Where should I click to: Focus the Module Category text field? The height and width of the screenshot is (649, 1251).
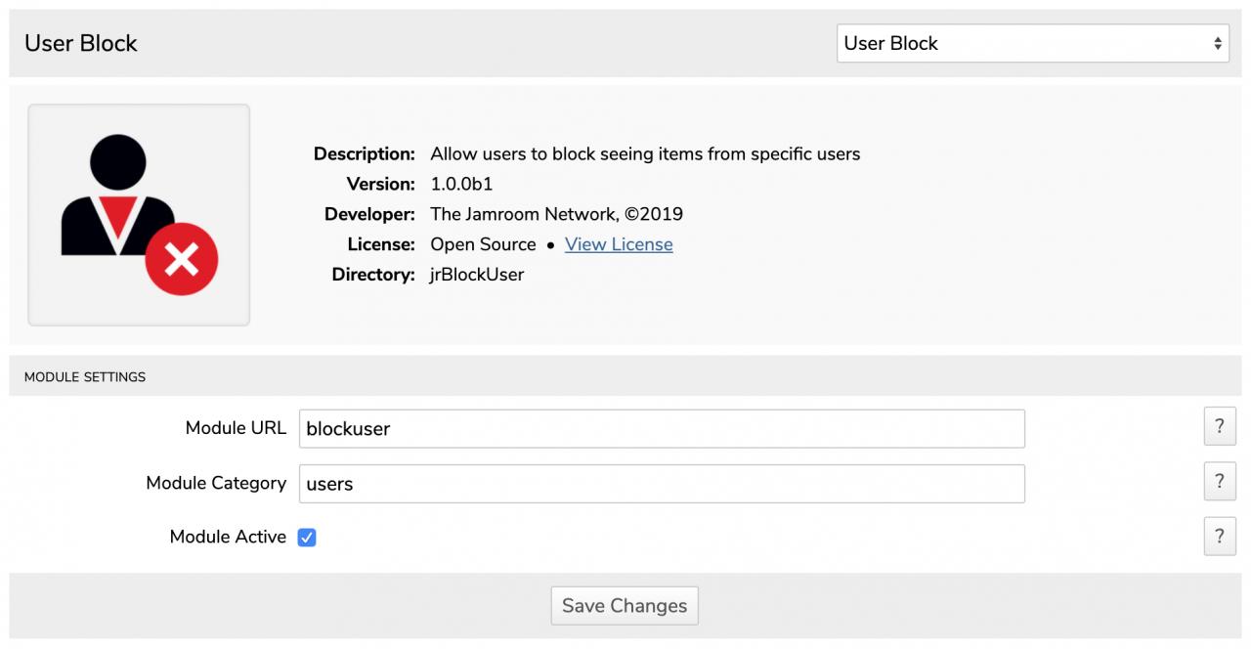662,484
